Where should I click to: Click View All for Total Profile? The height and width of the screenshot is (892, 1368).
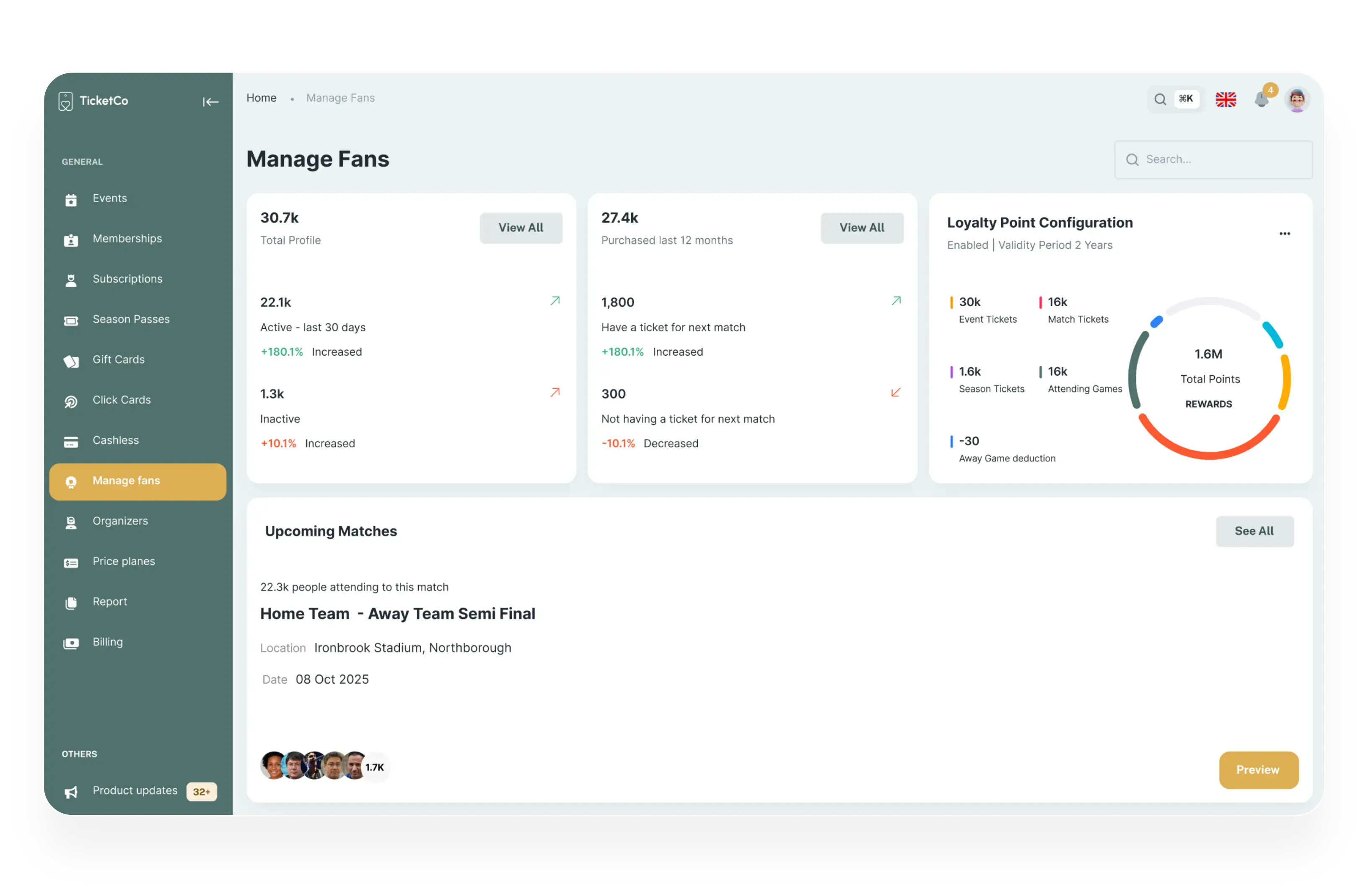(521, 228)
